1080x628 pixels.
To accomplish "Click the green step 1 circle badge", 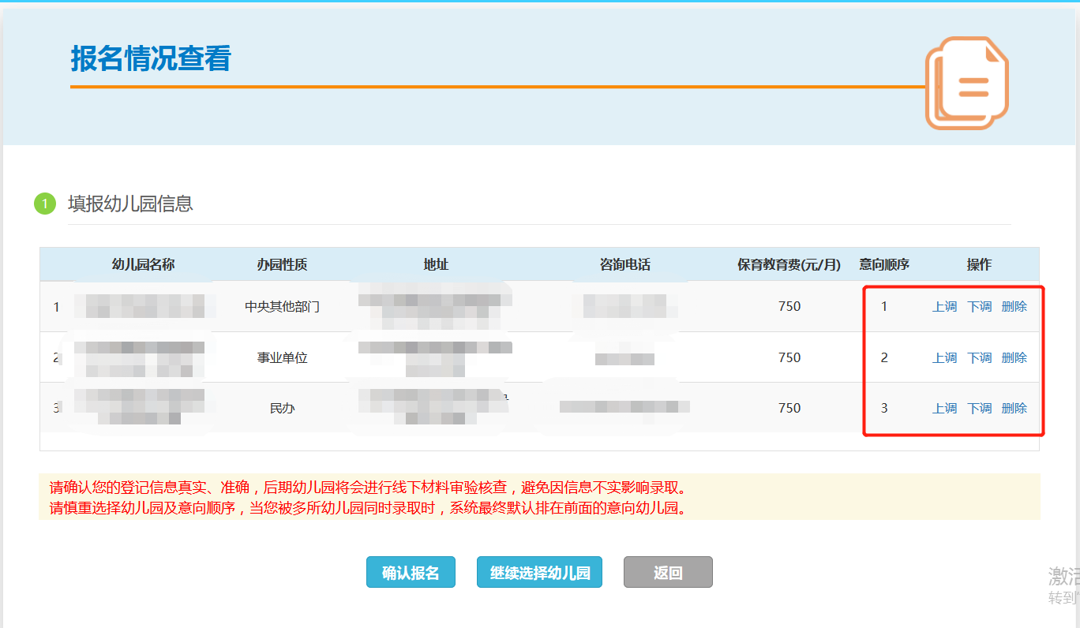I will point(44,204).
